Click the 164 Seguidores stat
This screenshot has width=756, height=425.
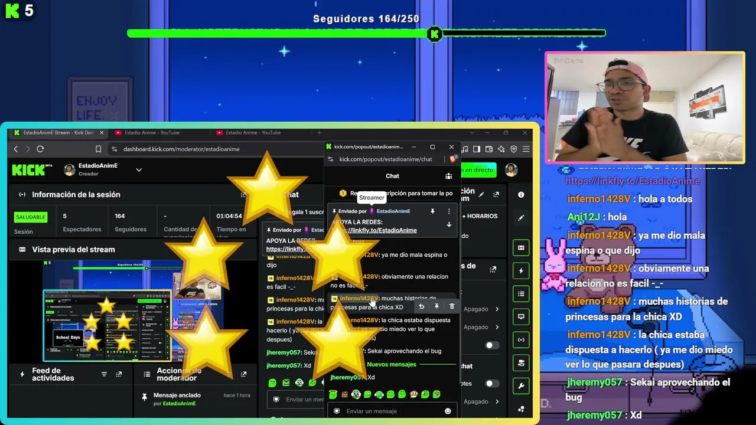point(130,223)
